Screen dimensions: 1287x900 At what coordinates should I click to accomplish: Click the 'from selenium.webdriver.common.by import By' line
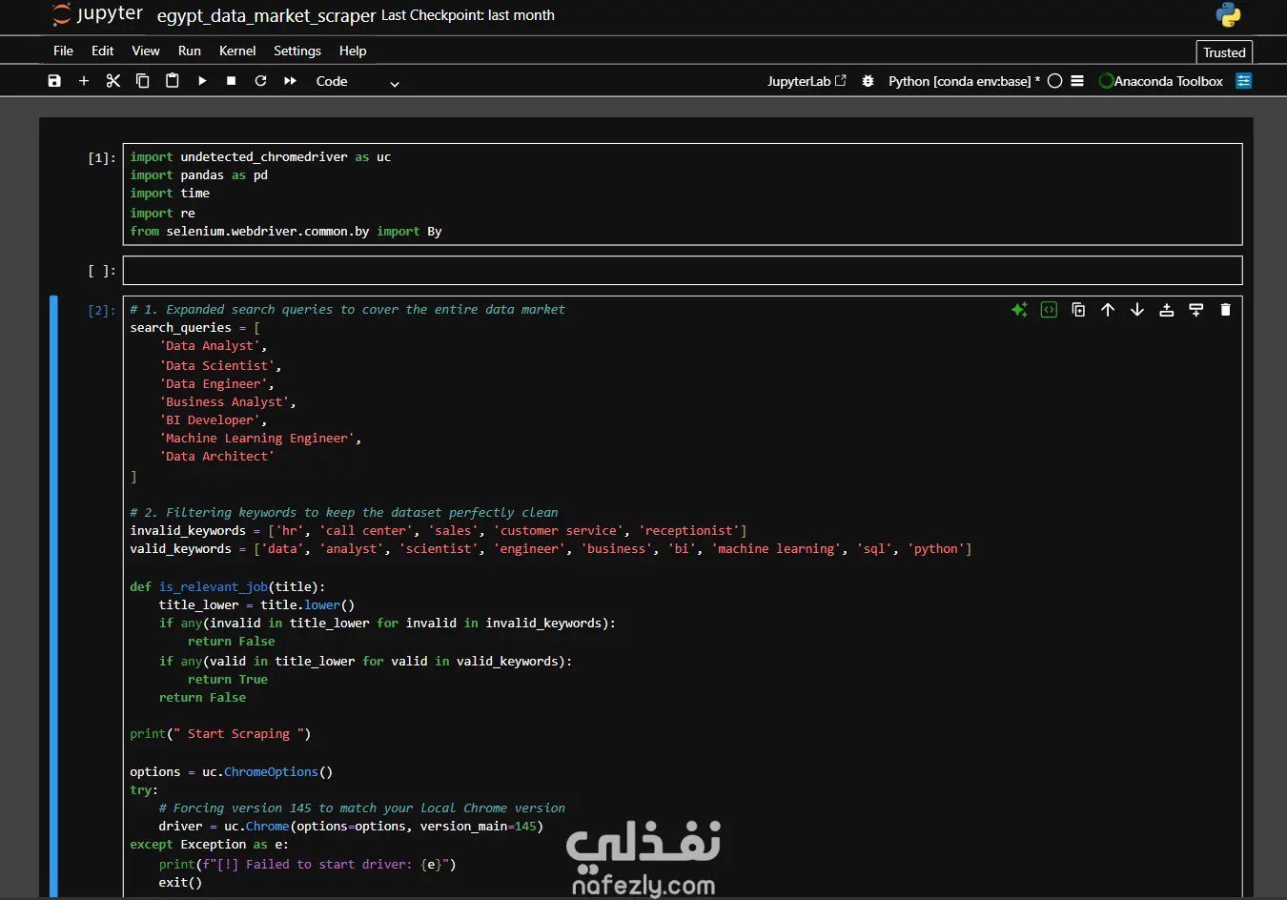tap(286, 232)
